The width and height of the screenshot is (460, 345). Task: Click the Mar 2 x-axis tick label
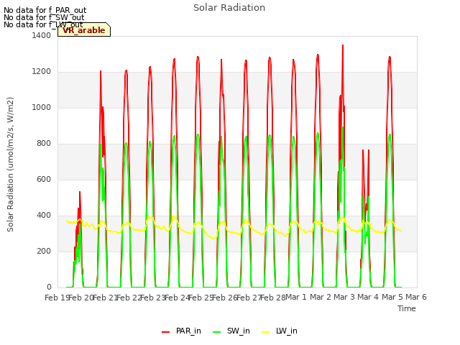point(321,297)
